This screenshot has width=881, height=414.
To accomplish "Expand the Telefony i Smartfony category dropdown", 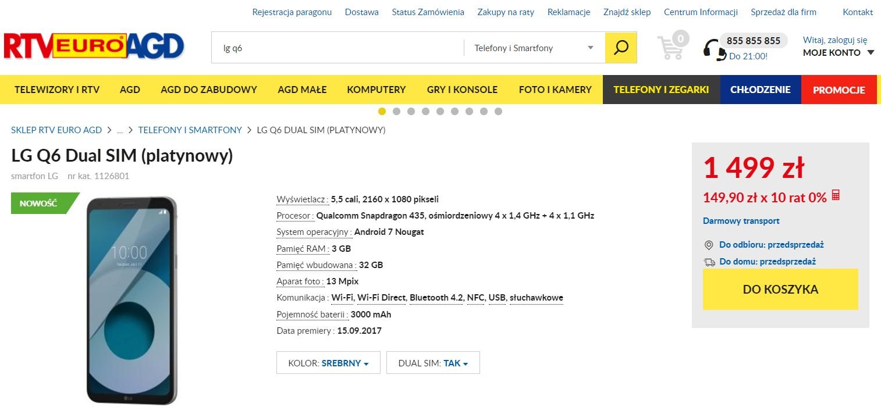I will [x=534, y=48].
